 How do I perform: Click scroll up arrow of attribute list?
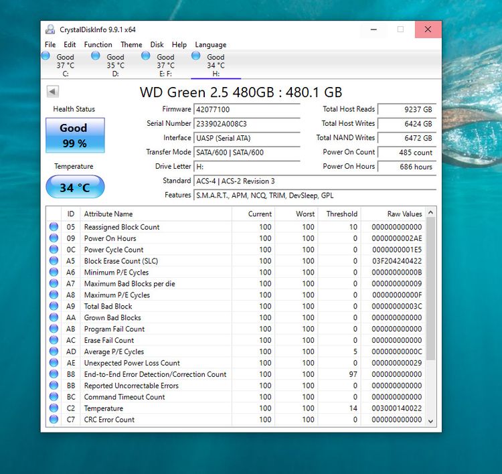(430, 213)
